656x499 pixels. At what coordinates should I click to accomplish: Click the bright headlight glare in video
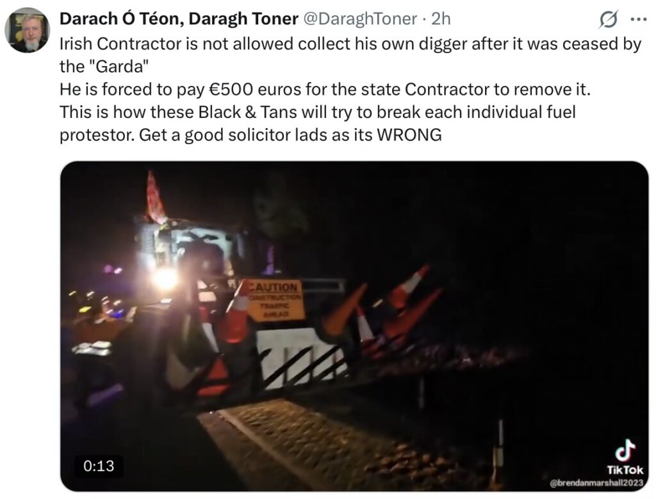click(166, 279)
